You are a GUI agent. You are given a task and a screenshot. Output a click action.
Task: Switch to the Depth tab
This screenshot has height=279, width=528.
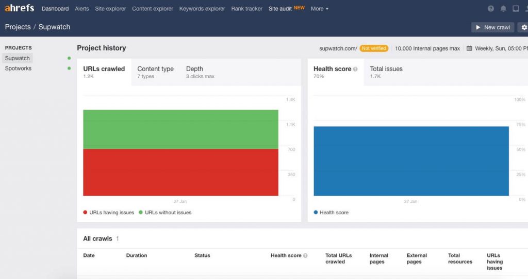pyautogui.click(x=200, y=72)
